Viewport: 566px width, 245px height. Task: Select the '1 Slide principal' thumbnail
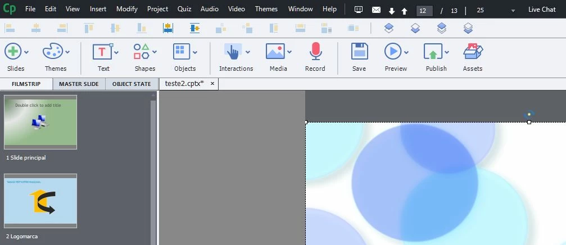(x=40, y=122)
